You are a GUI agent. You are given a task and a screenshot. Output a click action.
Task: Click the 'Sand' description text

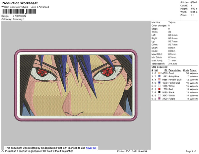coord(171,73)
